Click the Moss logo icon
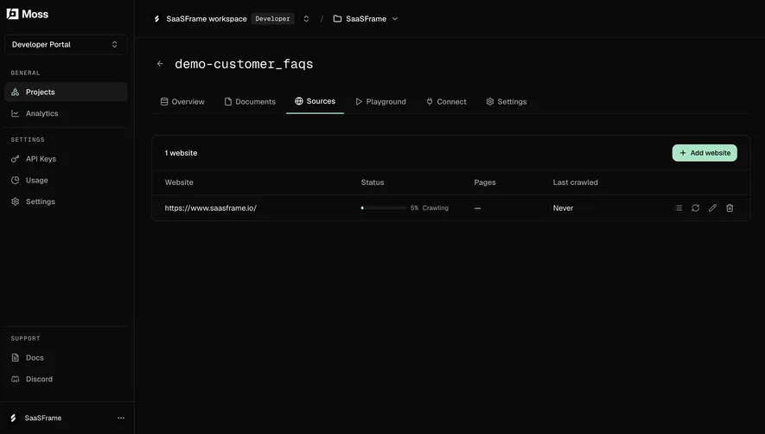Screen dimensions: 765x434 point(13,14)
